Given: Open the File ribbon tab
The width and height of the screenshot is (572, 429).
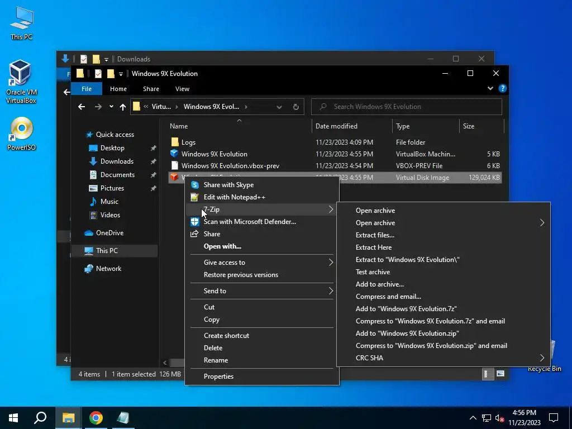Looking at the screenshot, I should click(x=87, y=89).
